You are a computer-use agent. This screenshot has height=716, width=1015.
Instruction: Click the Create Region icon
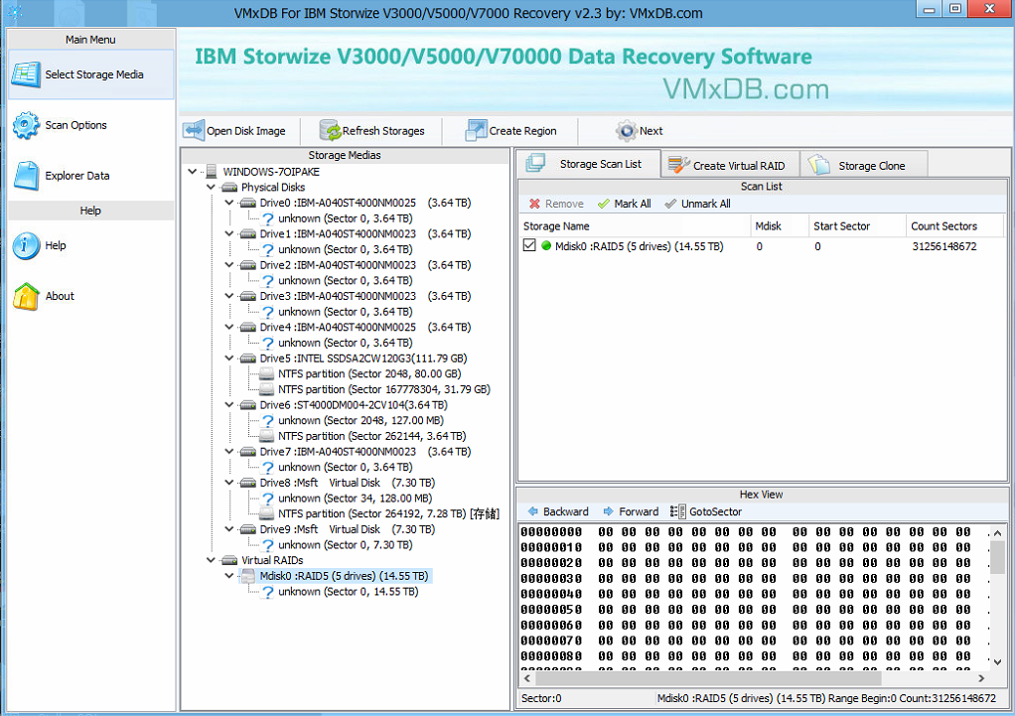pos(476,130)
